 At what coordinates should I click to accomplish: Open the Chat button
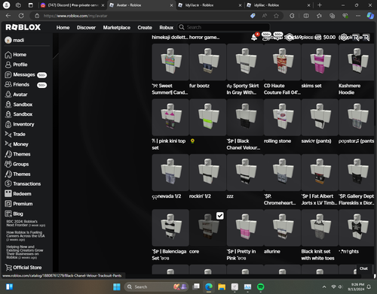363,268
